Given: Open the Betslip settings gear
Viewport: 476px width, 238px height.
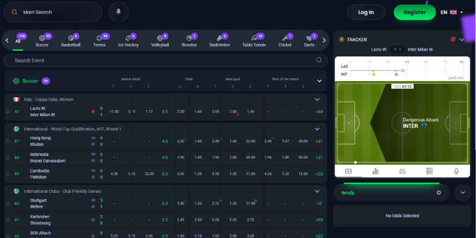Looking at the screenshot, I should point(439,193).
